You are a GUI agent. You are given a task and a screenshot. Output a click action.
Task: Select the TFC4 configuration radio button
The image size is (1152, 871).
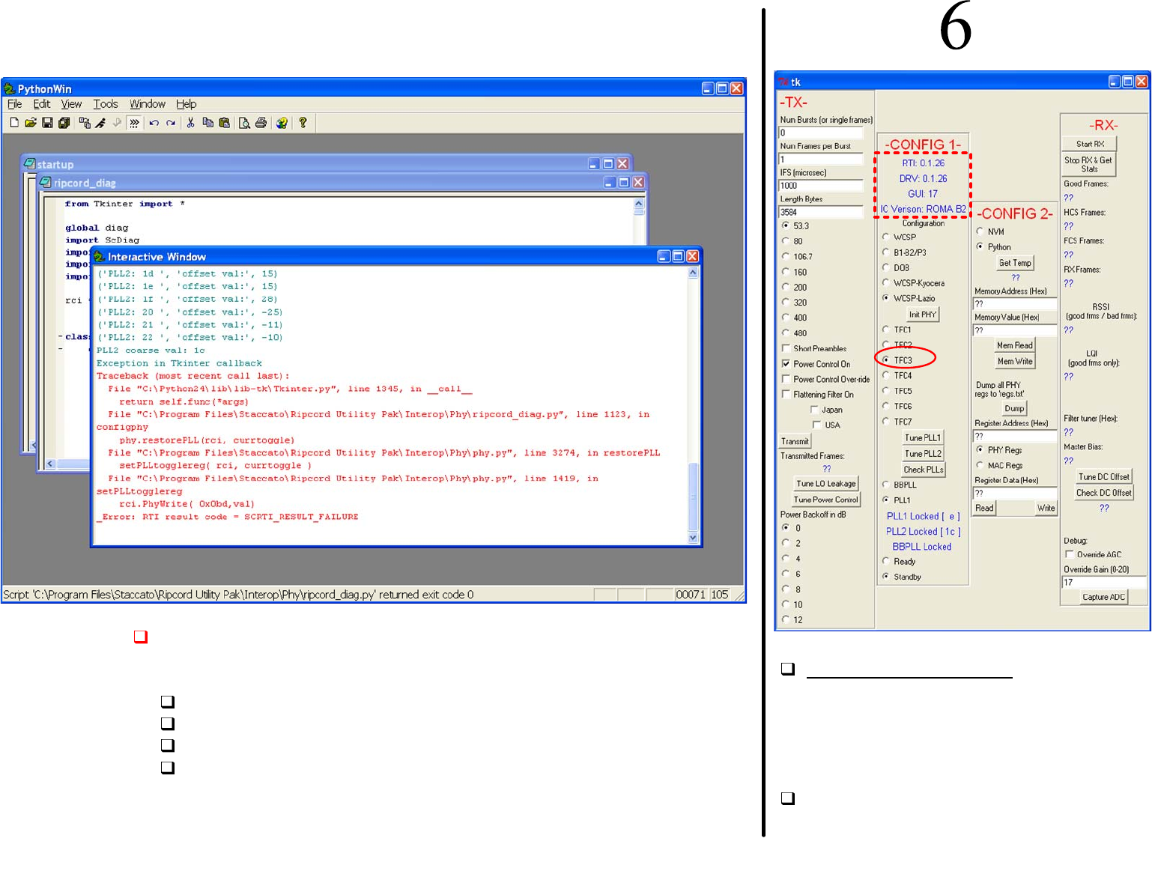point(885,375)
